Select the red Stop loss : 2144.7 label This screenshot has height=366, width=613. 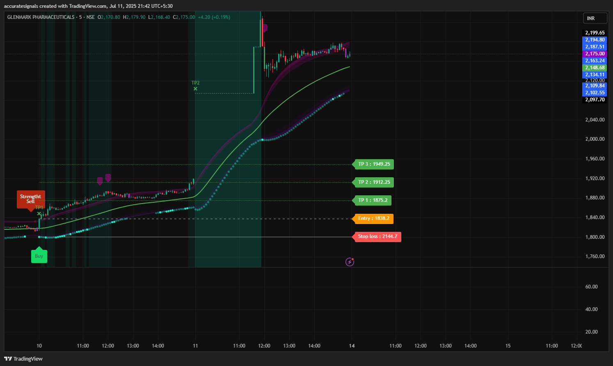pos(377,236)
